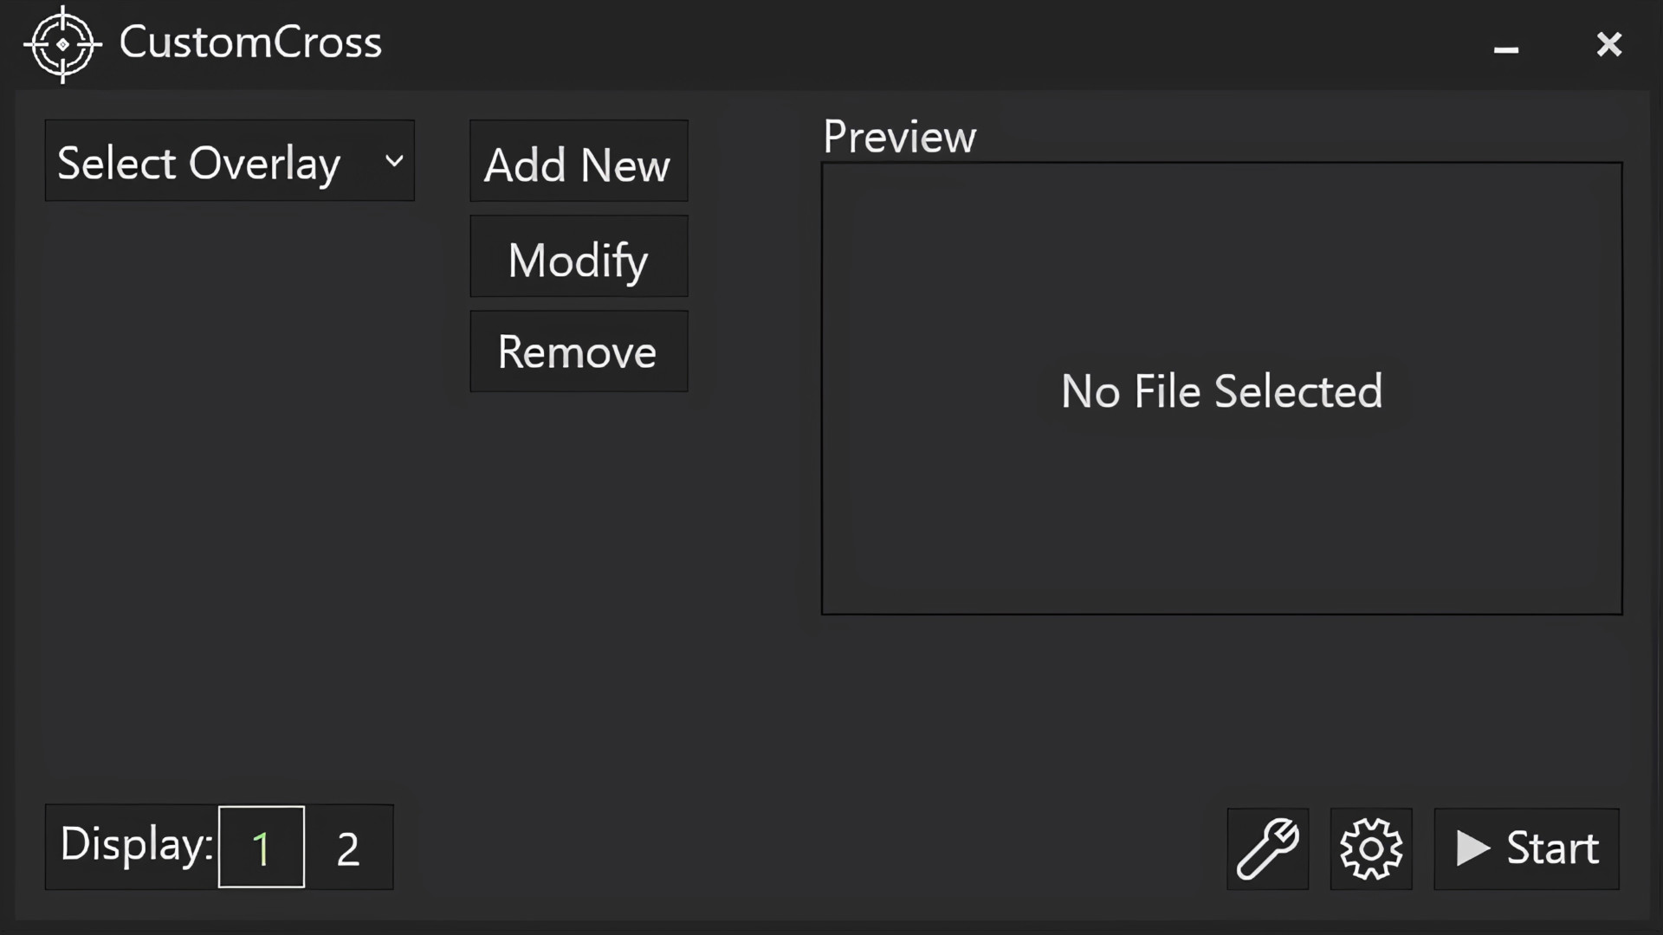
Task: Click the wrench icon in bottom toolbar
Action: tap(1267, 848)
